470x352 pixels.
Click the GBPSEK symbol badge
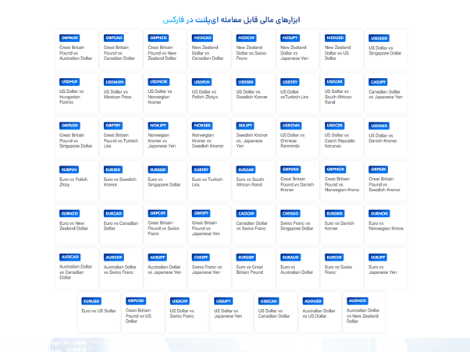click(x=379, y=169)
